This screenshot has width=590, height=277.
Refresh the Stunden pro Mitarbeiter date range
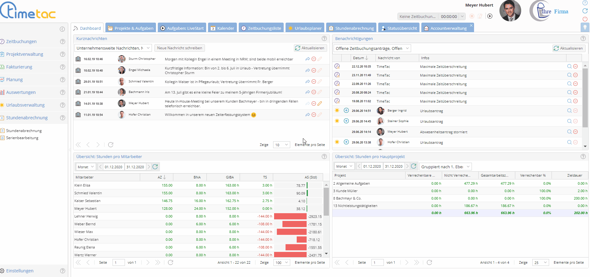[155, 167]
